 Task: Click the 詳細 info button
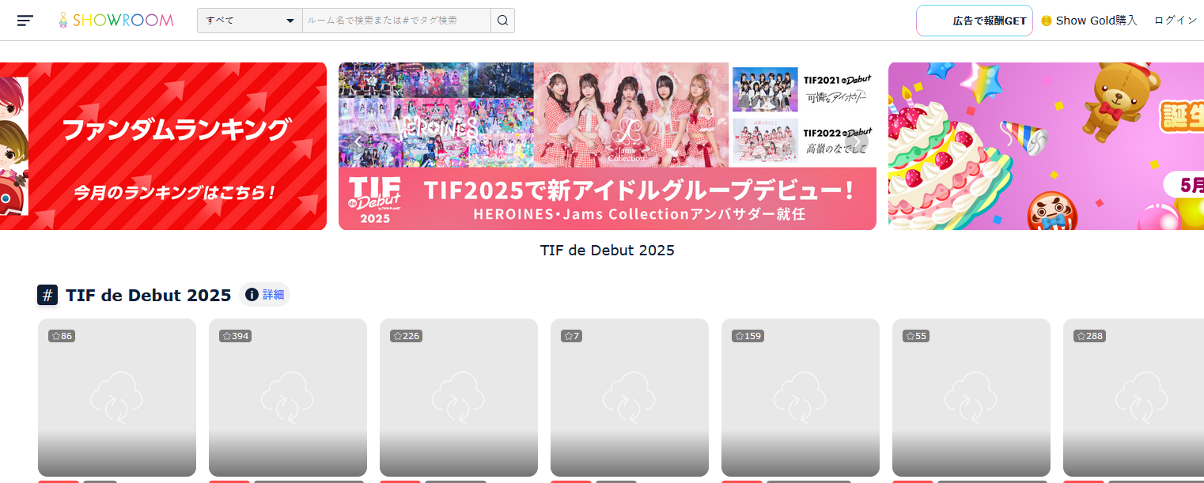coord(265,295)
